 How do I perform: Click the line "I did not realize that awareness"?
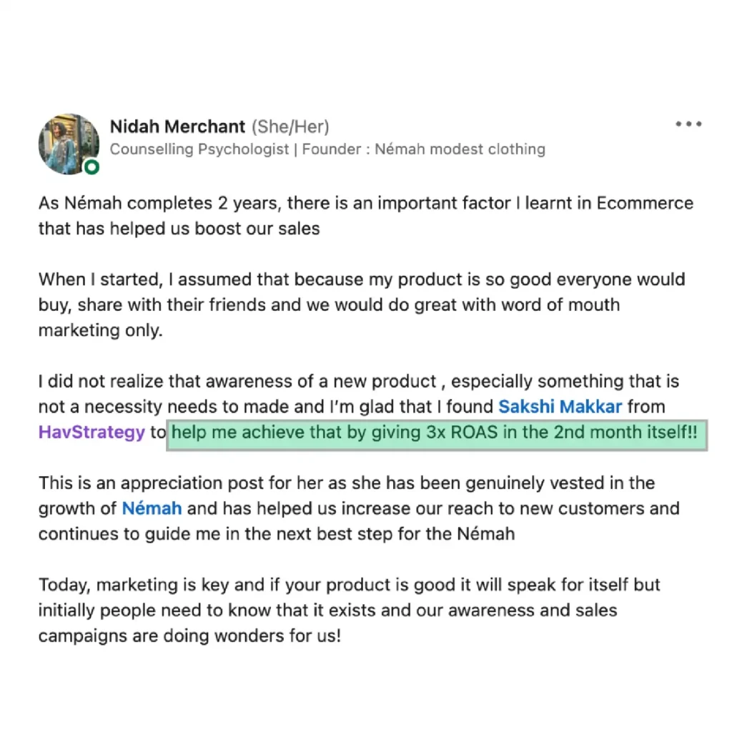(x=359, y=382)
